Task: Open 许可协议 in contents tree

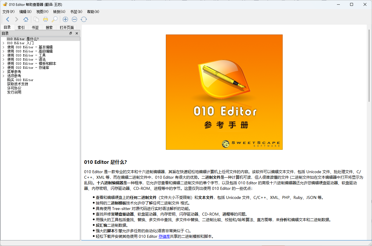Action: click(x=14, y=88)
